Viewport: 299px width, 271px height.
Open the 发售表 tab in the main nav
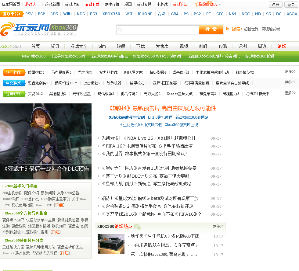click(x=162, y=46)
